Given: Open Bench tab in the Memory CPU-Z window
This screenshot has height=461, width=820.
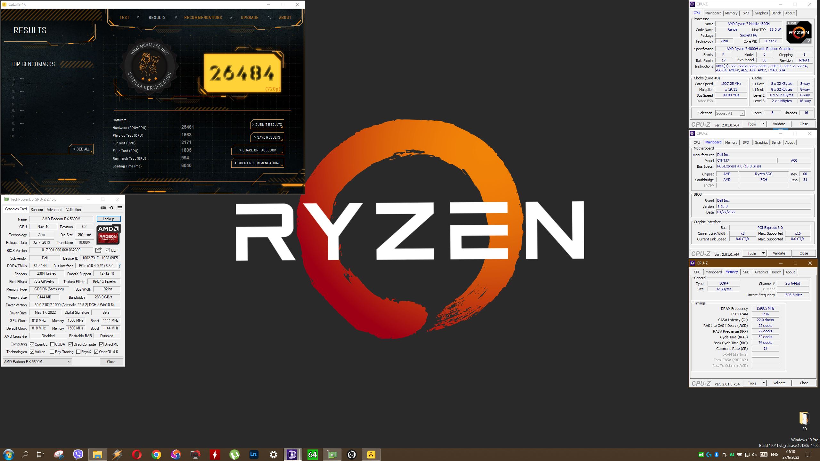Looking at the screenshot, I should coord(777,272).
